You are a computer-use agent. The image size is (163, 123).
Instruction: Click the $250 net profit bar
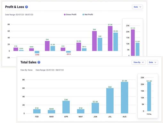tap(21, 51)
